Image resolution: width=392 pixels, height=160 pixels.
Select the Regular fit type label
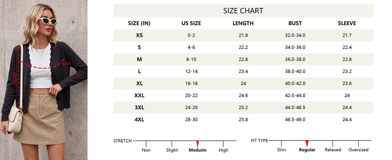click(x=307, y=150)
